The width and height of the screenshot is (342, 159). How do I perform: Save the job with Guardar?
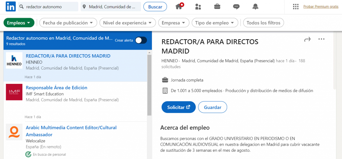coord(213,107)
